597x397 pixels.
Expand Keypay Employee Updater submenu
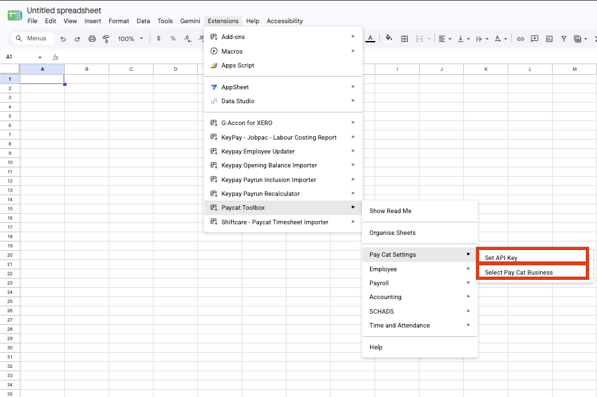click(283, 152)
